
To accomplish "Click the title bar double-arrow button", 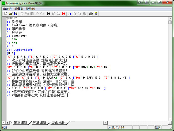I will point(140,2).
